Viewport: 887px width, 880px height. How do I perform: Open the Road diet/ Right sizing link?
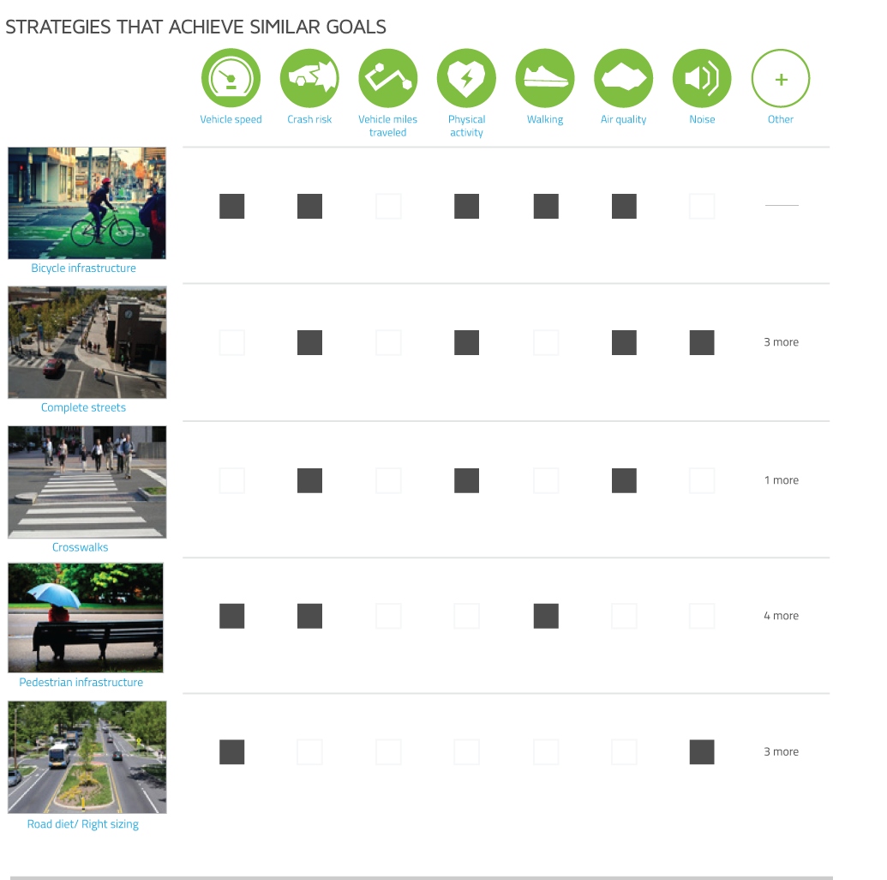click(83, 824)
